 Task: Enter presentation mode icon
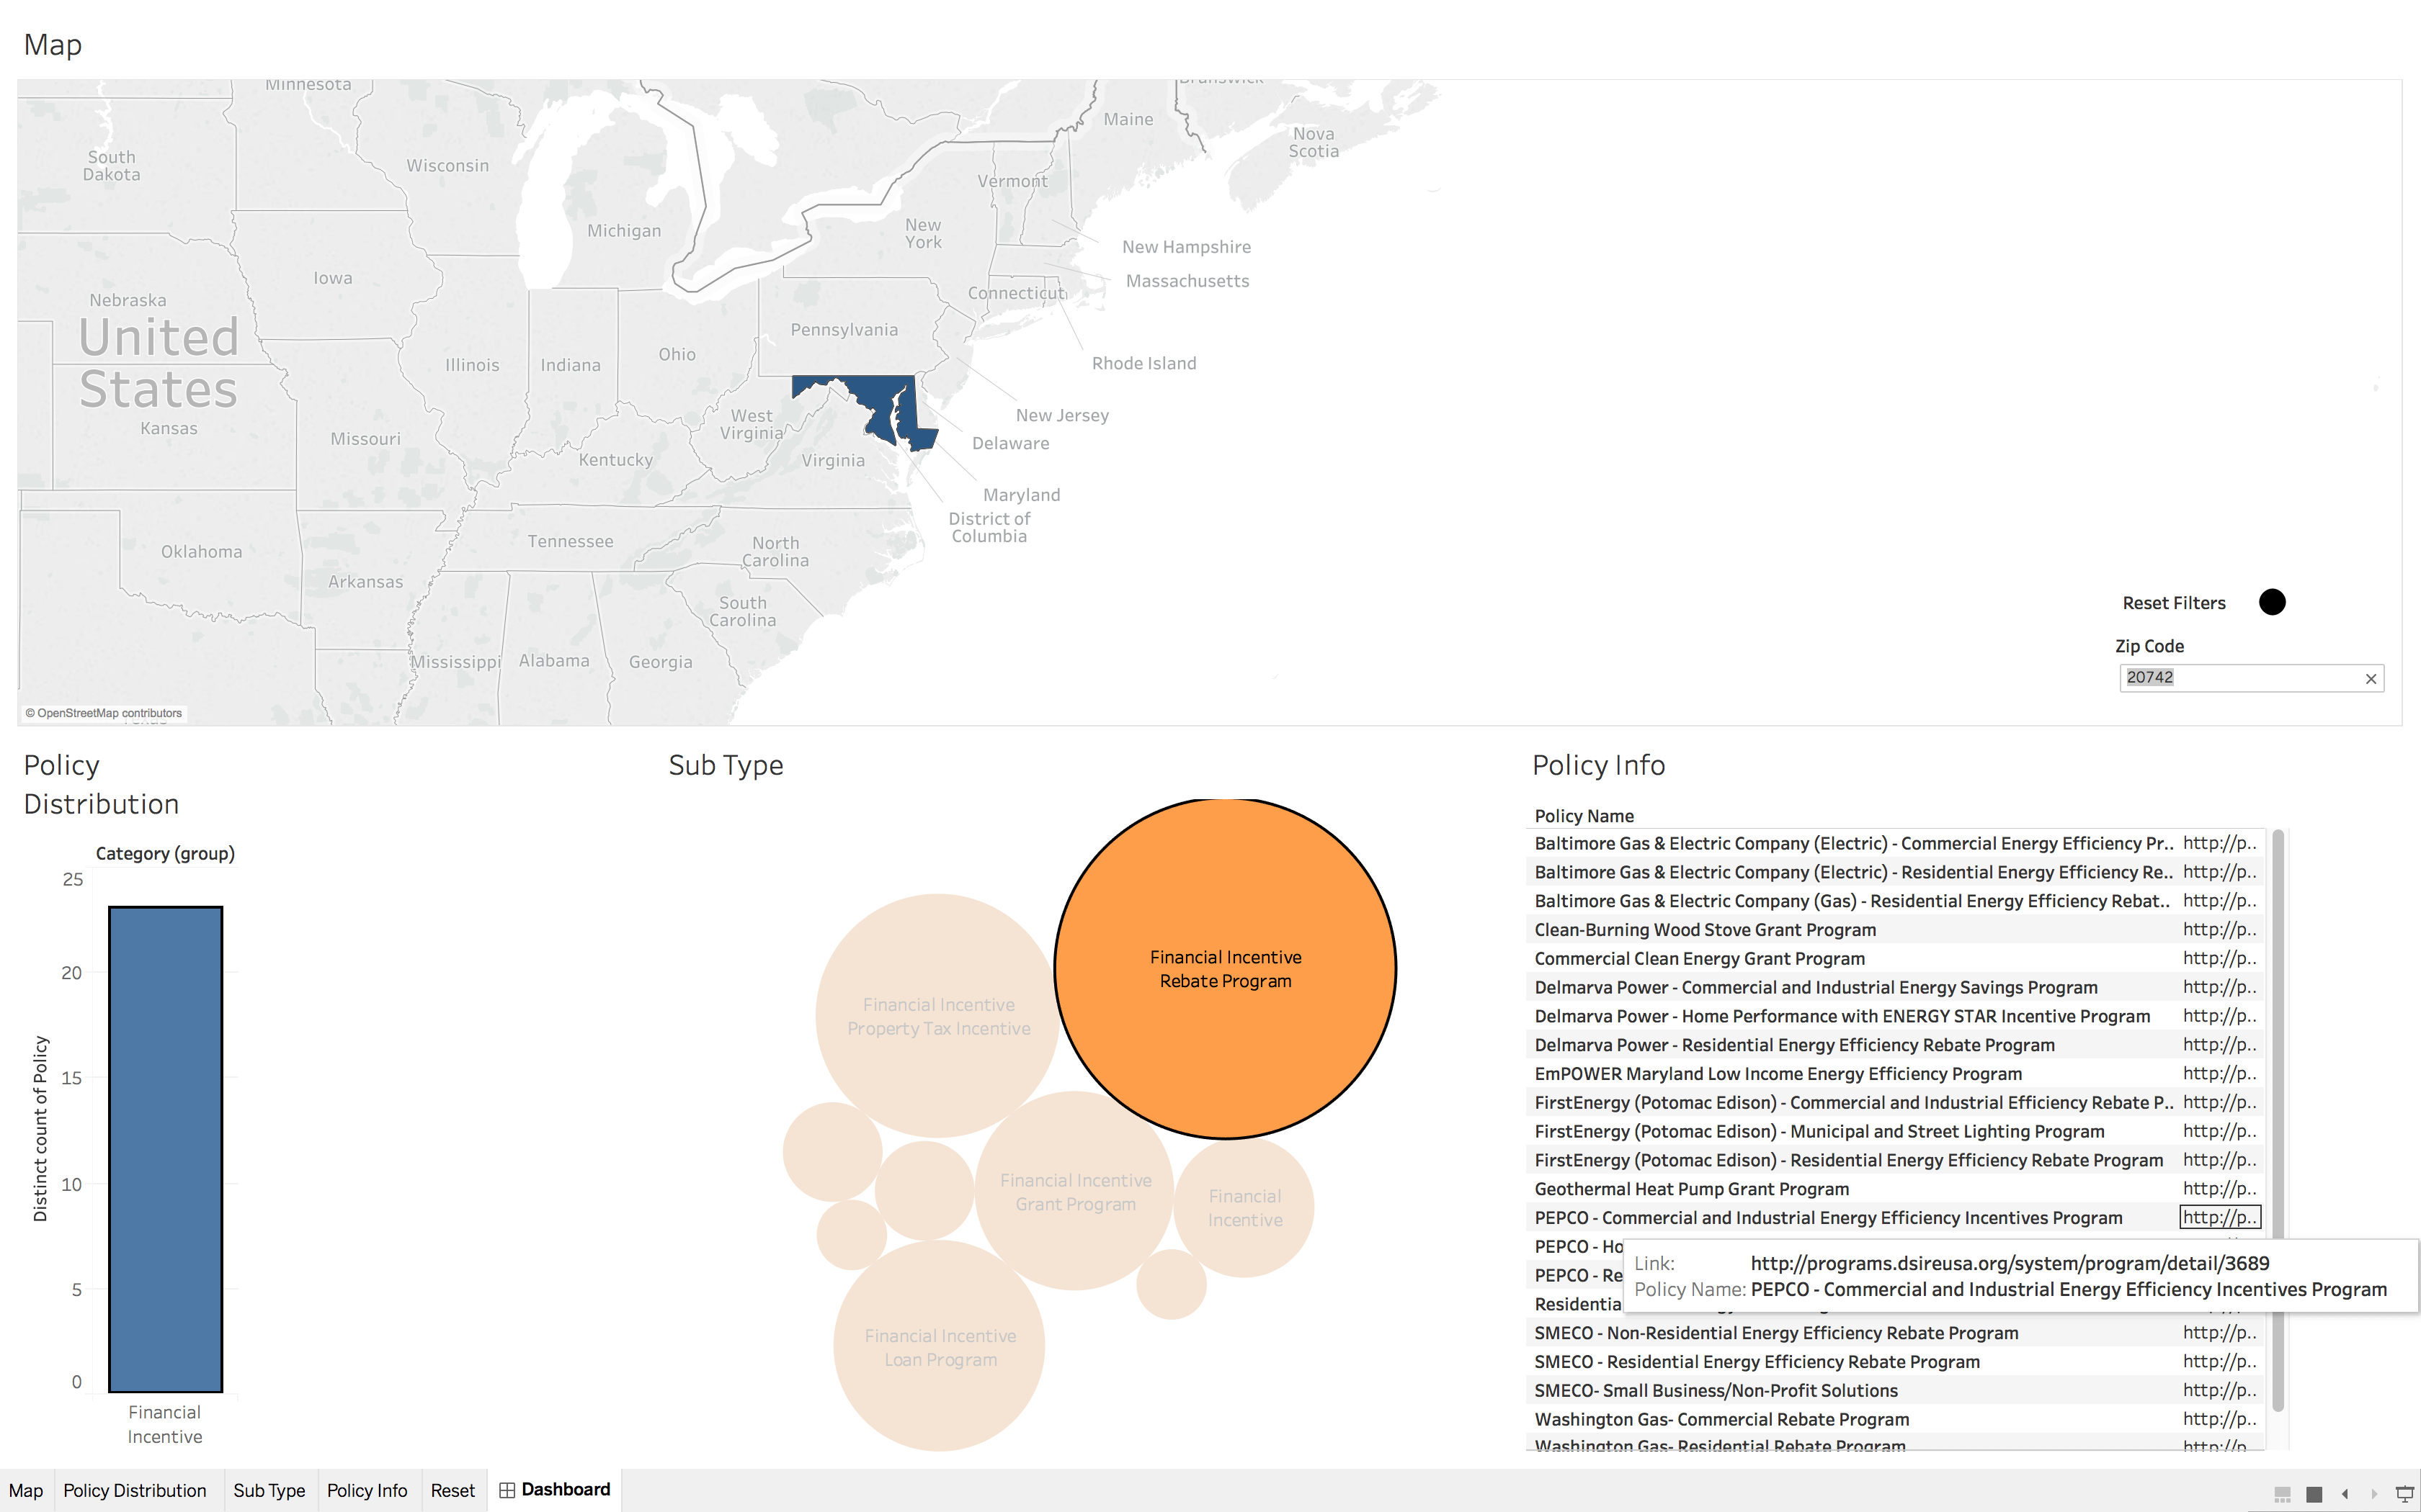2404,1494
